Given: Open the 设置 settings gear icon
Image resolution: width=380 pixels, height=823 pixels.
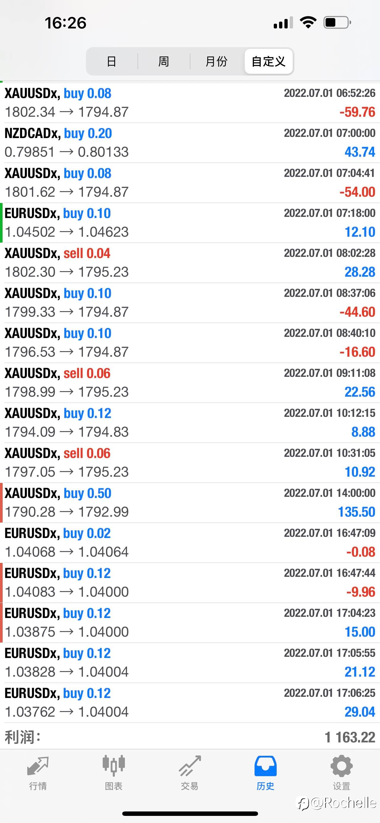Looking at the screenshot, I should click(x=342, y=766).
